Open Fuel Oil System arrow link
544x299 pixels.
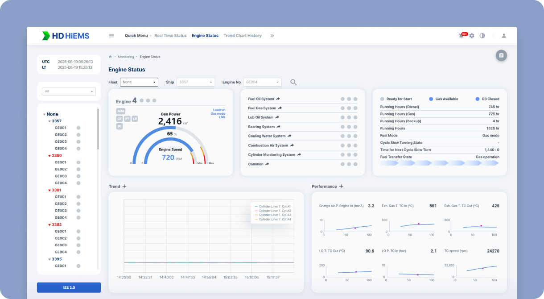point(278,99)
